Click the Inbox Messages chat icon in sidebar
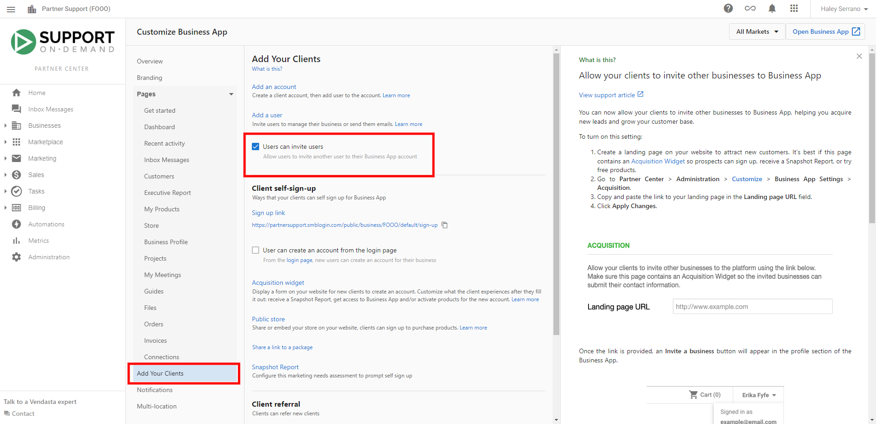This screenshot has height=424, width=876. coord(16,109)
